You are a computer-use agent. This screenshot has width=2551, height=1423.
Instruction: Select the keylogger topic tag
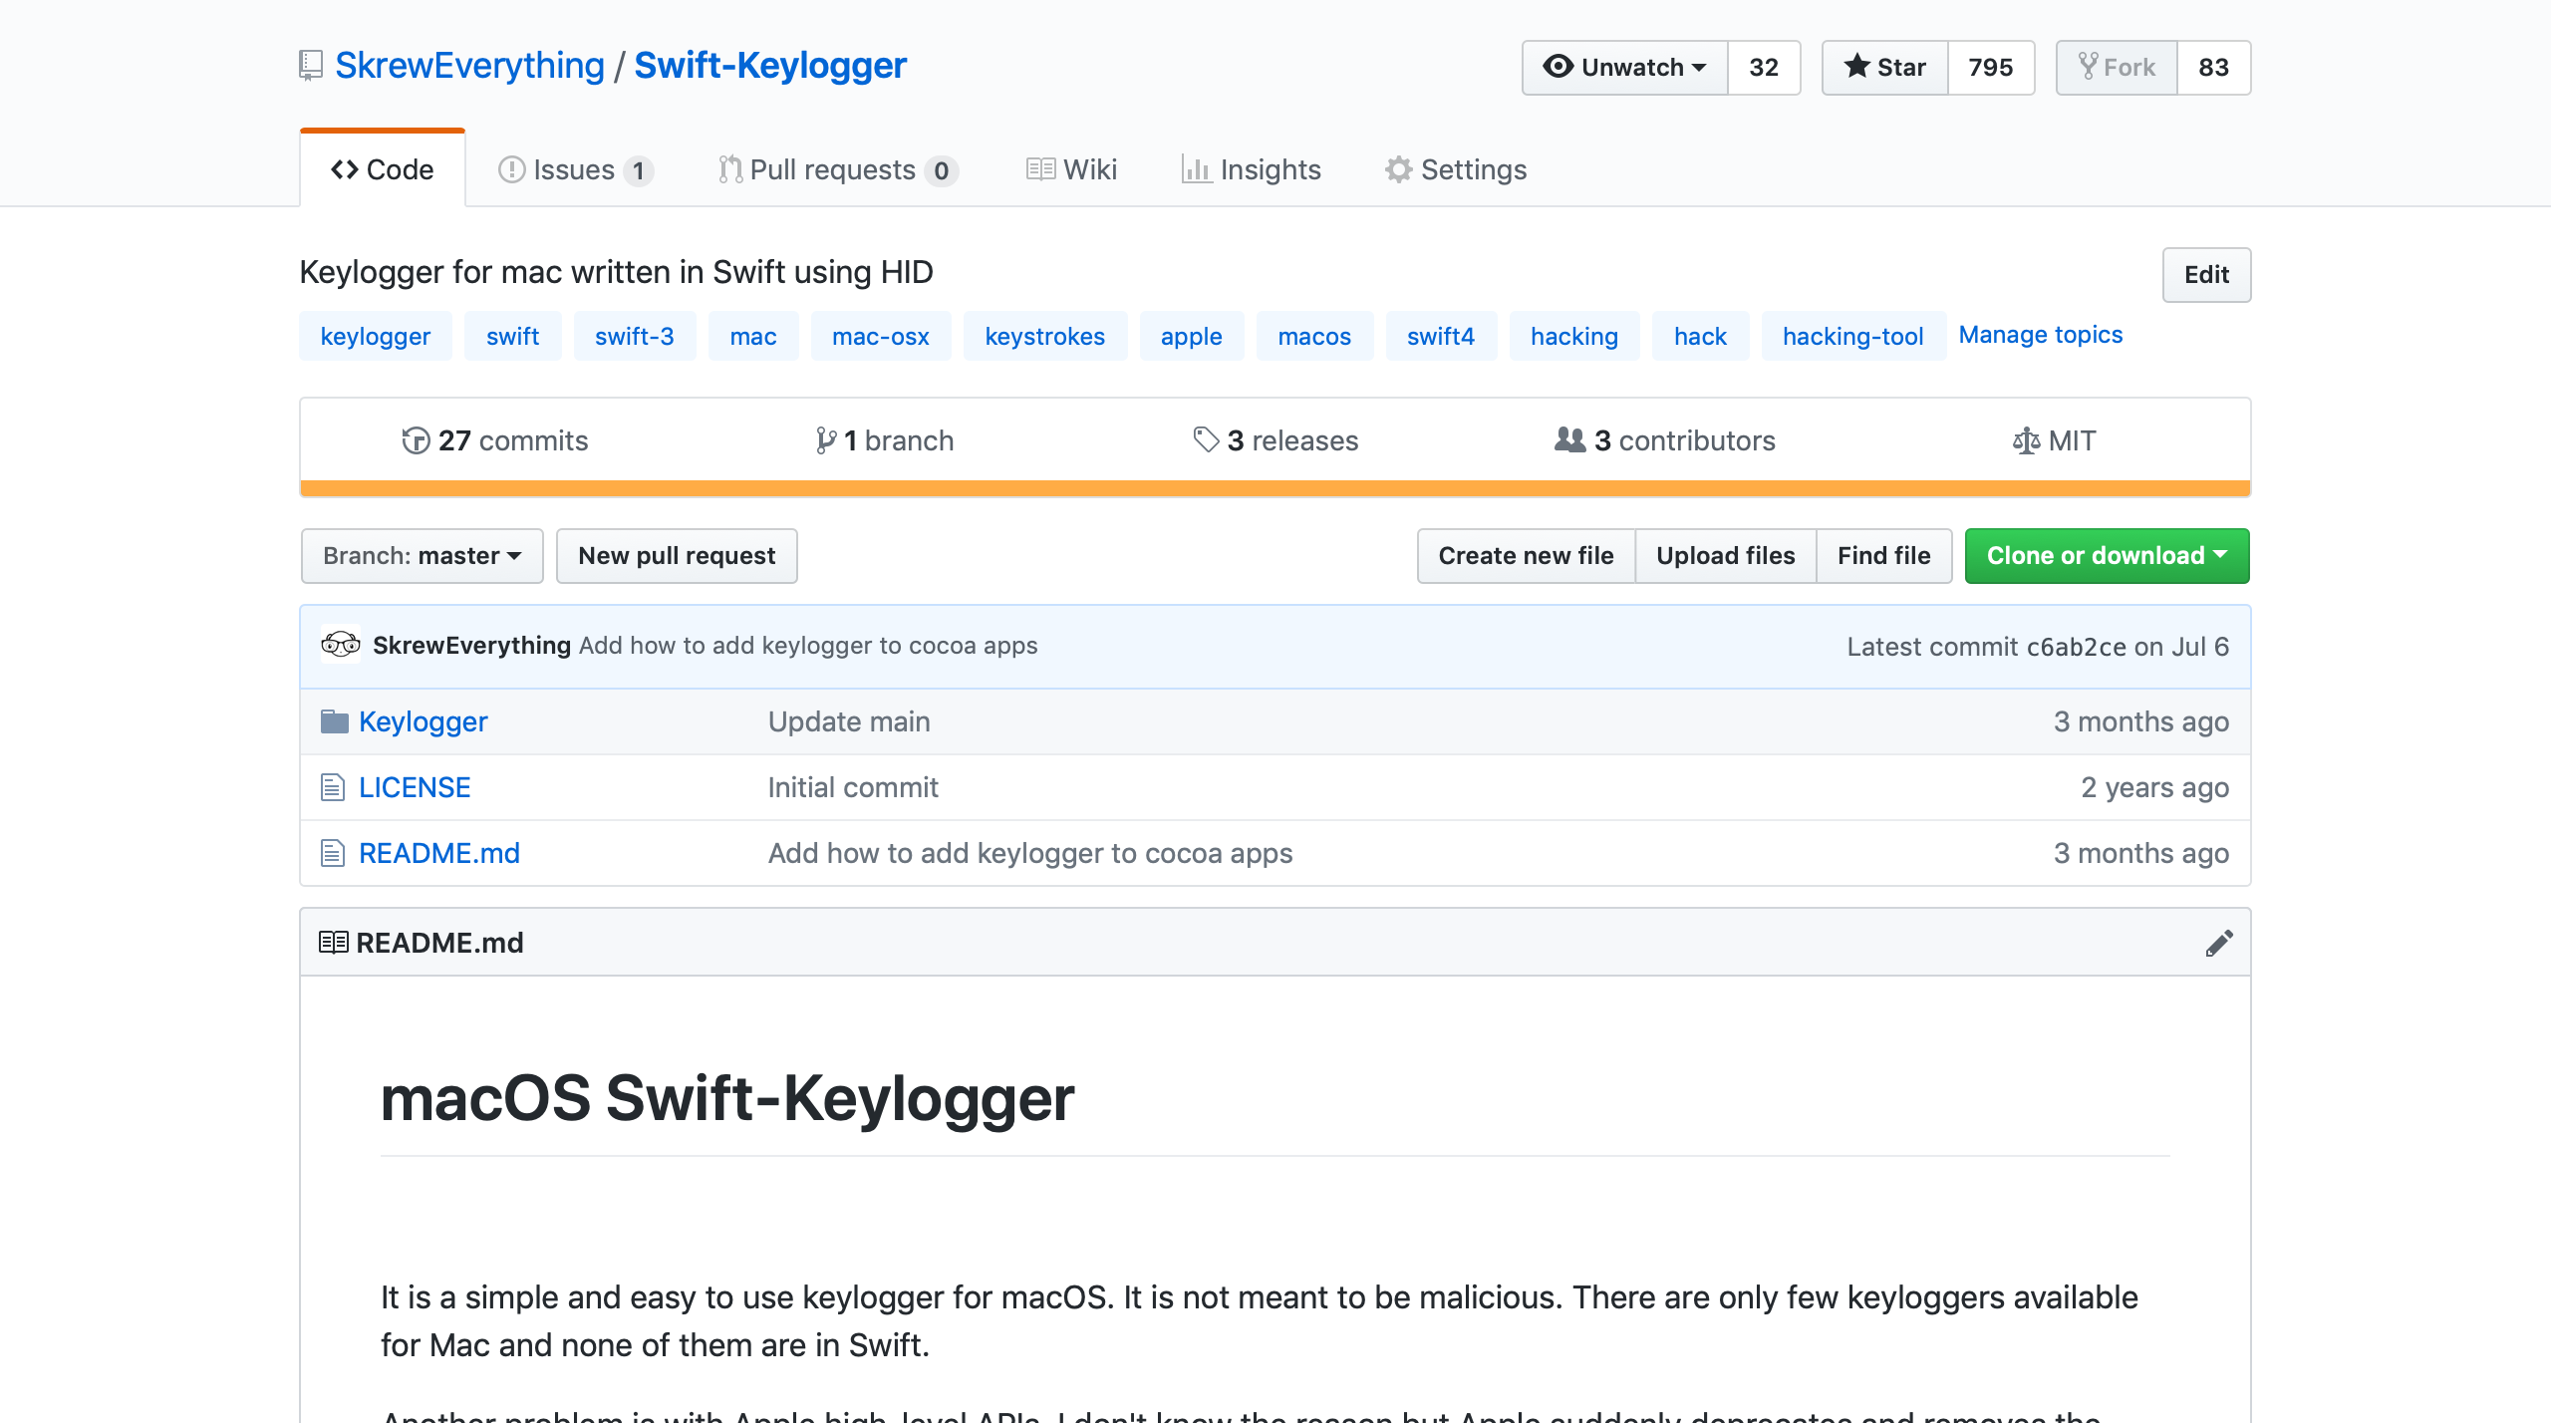click(x=376, y=336)
